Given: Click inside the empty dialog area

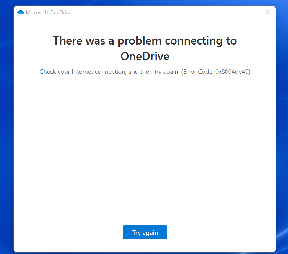Looking at the screenshot, I should [145, 148].
